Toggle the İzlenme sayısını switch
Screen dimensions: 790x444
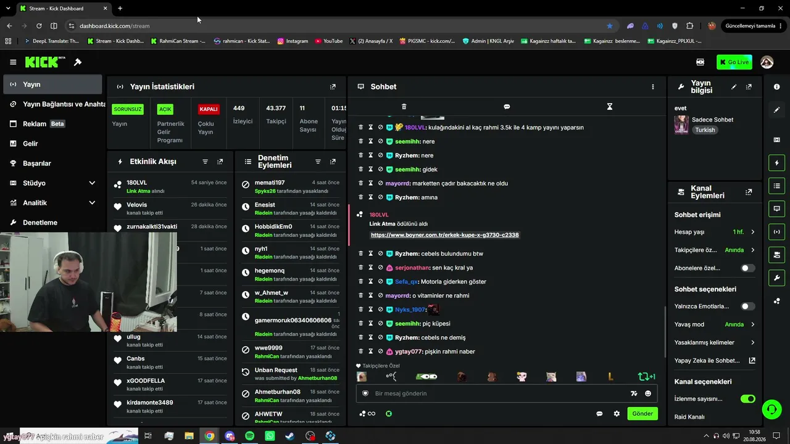click(747, 399)
